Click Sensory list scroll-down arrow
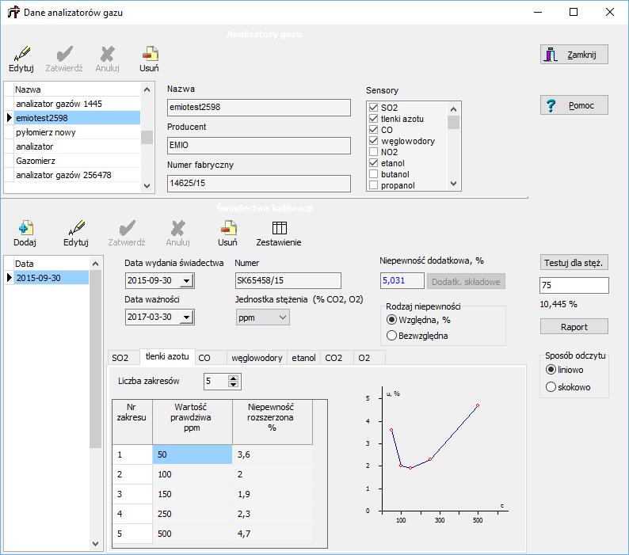 (x=453, y=184)
